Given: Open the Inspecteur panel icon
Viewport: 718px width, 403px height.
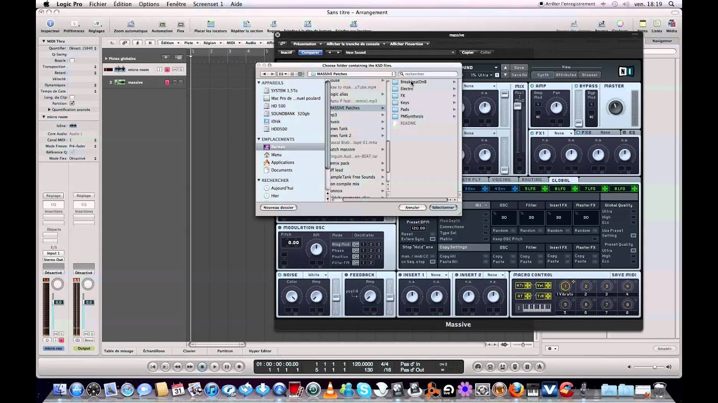Looking at the screenshot, I should point(50,24).
